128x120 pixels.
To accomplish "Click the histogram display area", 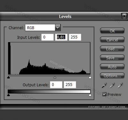I will tap(49, 58).
